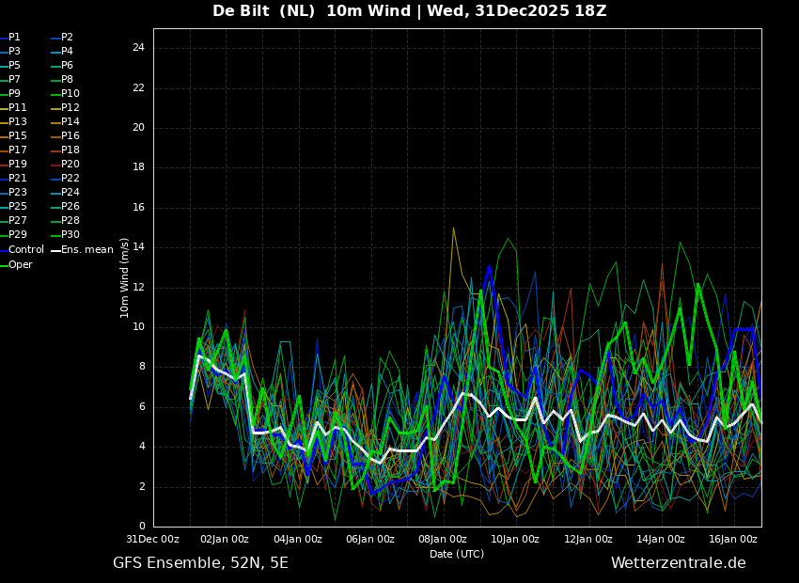Viewport: 799px width, 583px height.
Task: Click the y-axis tick label 6
Action: tap(142, 406)
